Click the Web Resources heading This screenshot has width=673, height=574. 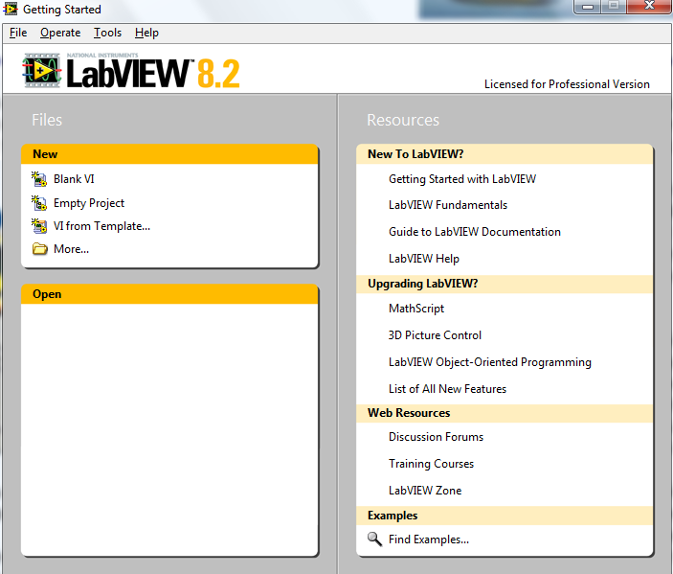coord(505,413)
